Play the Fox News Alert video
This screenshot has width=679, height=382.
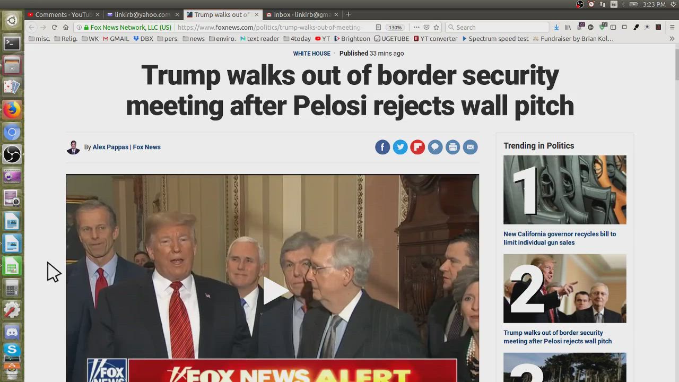(x=273, y=291)
